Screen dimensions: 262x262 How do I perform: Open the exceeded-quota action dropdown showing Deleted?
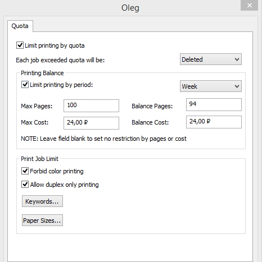(211, 59)
